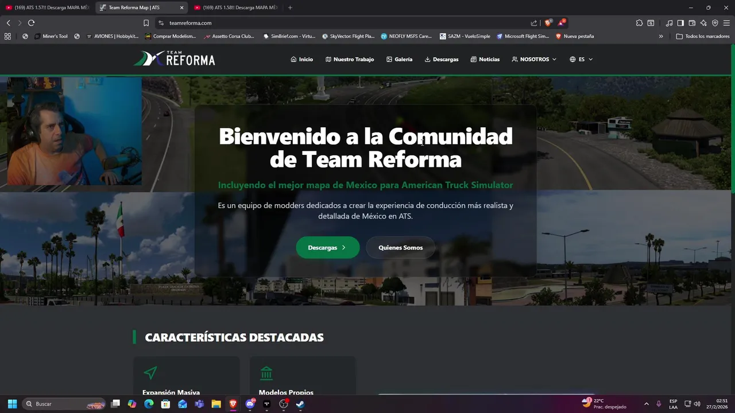Open the browser hamburger main menu

(x=726, y=23)
